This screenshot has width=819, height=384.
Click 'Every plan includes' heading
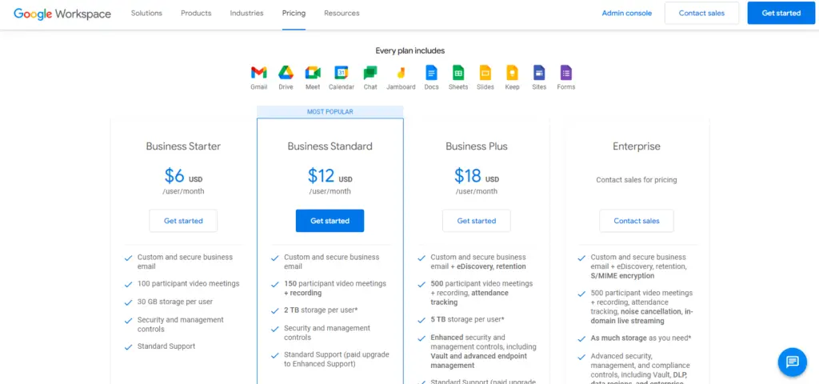coord(410,50)
